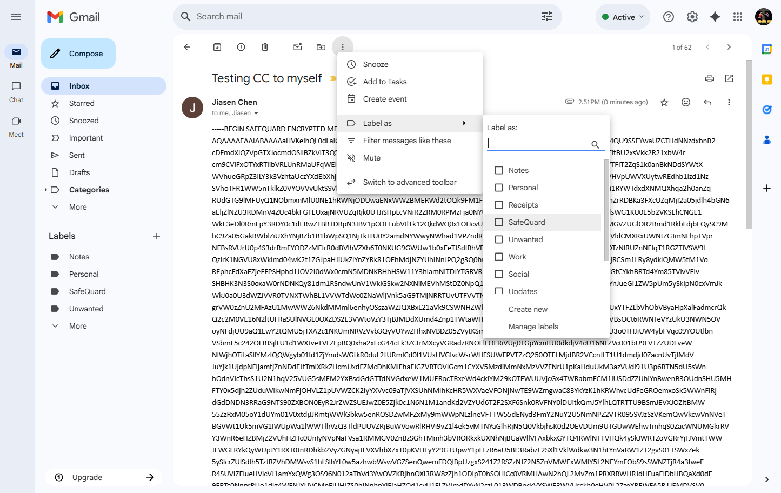Open the Google apps grid

coord(738,17)
